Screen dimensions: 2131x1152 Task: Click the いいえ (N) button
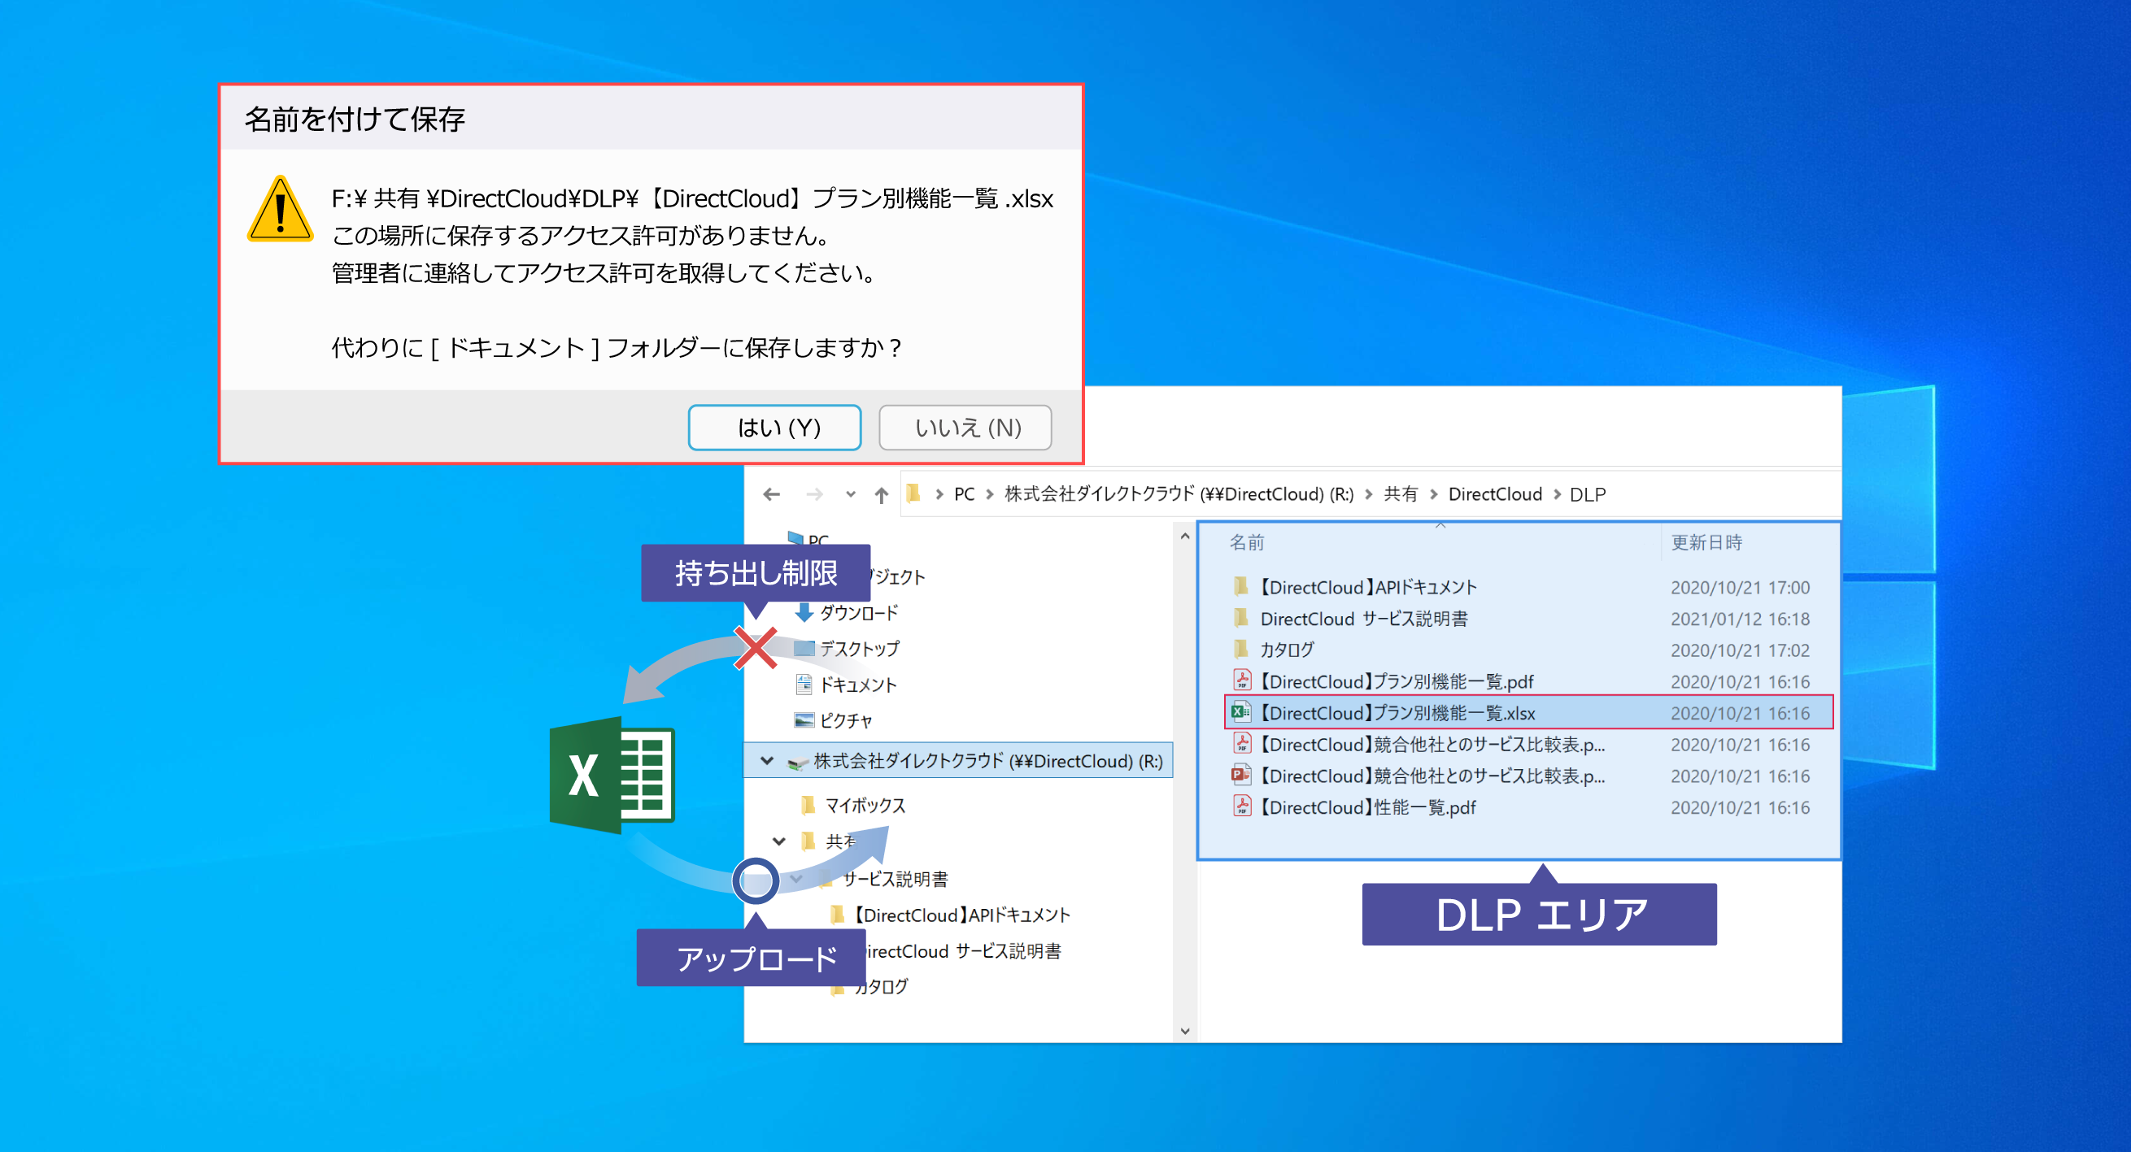965,428
